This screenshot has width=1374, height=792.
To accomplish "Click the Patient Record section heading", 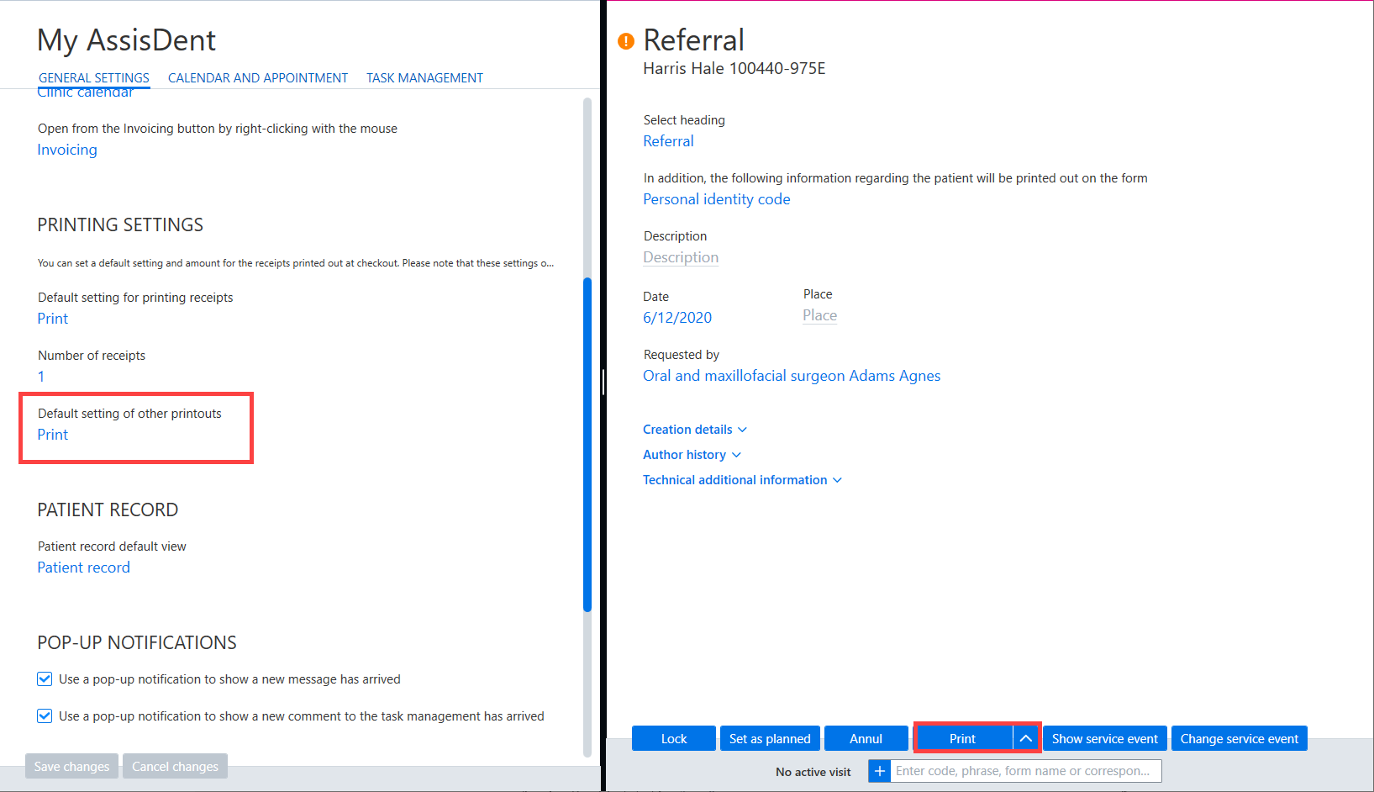I will tap(108, 510).
